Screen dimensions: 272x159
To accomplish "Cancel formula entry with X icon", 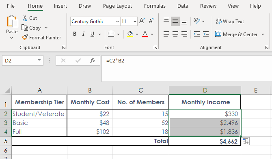I will click(63, 60).
